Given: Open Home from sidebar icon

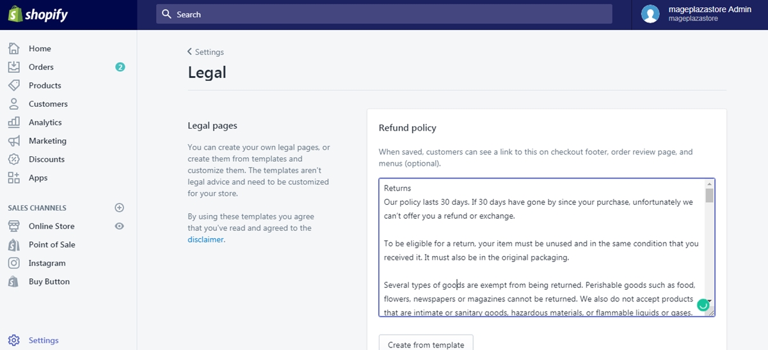Looking at the screenshot, I should click(x=13, y=49).
